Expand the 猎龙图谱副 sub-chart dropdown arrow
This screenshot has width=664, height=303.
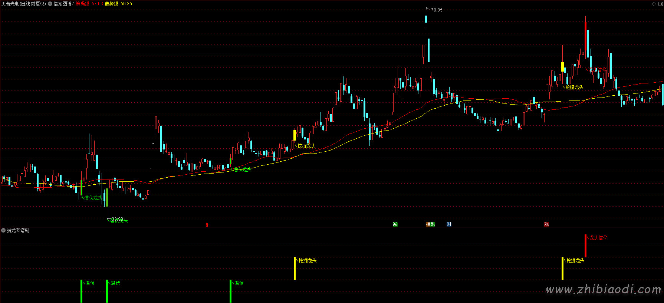point(3,230)
